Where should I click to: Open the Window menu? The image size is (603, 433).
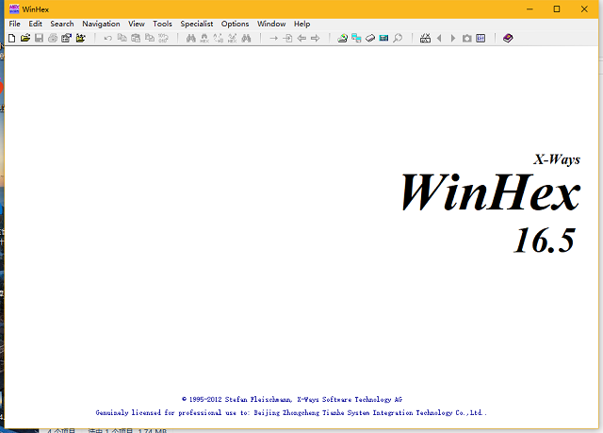tap(271, 24)
